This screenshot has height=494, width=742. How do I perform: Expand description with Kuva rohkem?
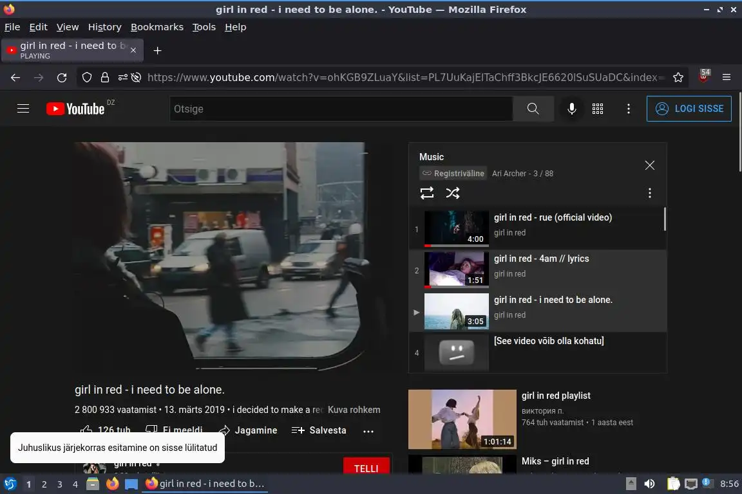pos(354,410)
